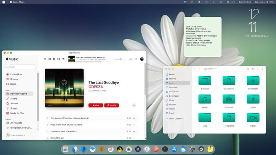Open the Calendar icon in dock
This screenshot has height=155, width=276.
pyautogui.click(x=110, y=149)
